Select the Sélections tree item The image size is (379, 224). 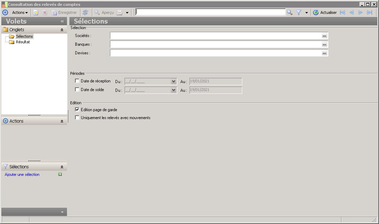pyautogui.click(x=24, y=36)
